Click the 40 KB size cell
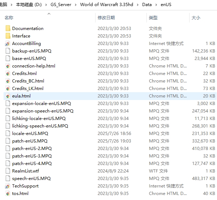Image resolution: width=217 pixels, height=200 pixels. (x=209, y=194)
